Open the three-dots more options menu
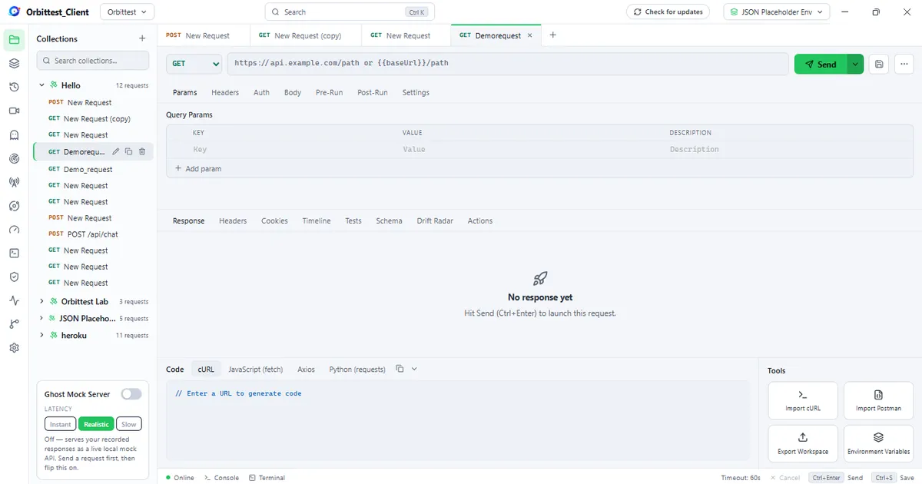 903,64
